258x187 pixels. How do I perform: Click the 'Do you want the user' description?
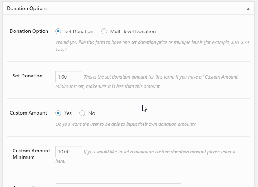(x=125, y=124)
